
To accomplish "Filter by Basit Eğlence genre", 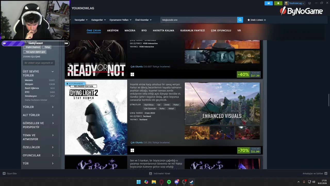I will [40, 88].
